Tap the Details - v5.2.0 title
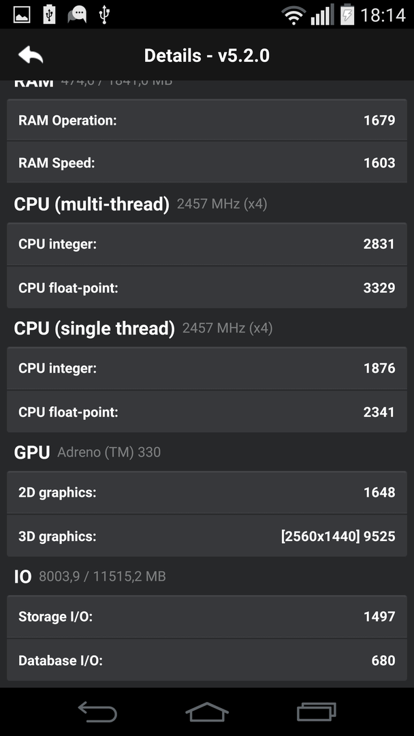 coord(207,55)
